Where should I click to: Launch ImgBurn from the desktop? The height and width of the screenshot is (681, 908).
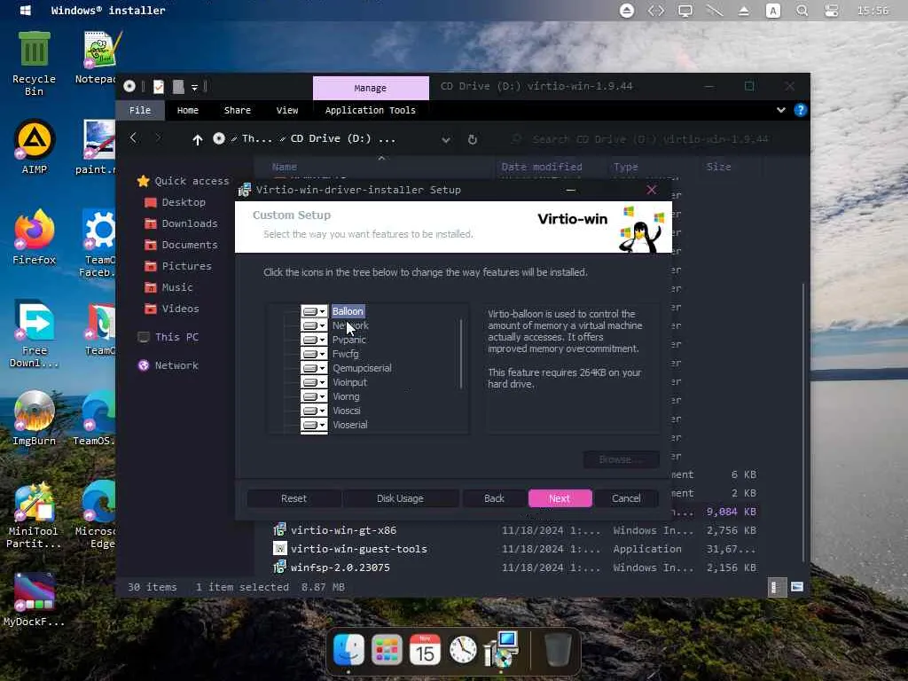click(35, 419)
